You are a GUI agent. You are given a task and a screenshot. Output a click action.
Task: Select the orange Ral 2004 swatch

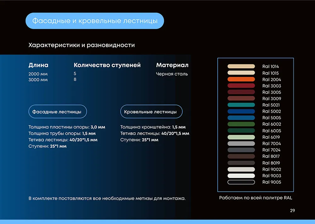(241, 79)
